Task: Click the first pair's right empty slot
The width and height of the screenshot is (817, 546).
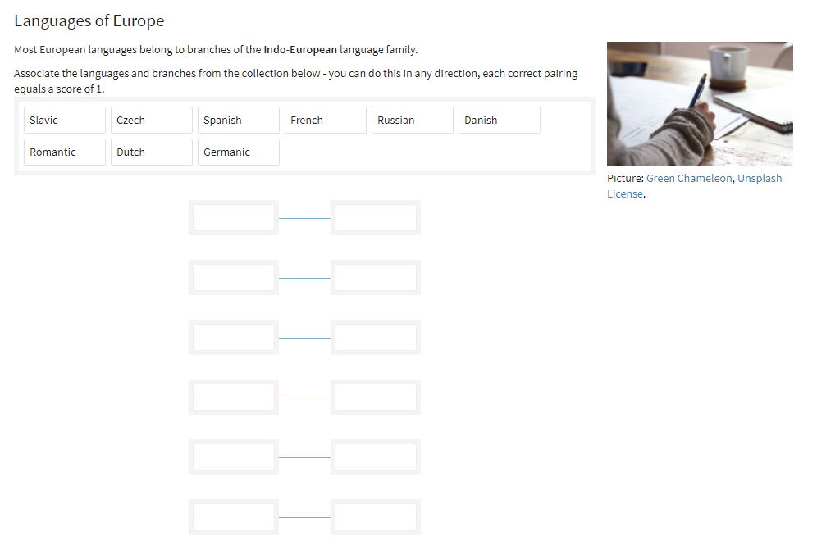Action: [x=376, y=218]
